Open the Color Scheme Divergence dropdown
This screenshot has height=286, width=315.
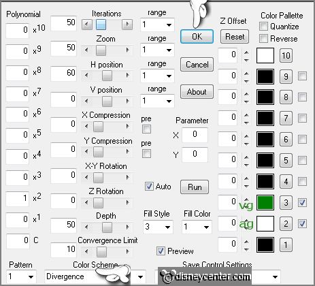(x=95, y=276)
